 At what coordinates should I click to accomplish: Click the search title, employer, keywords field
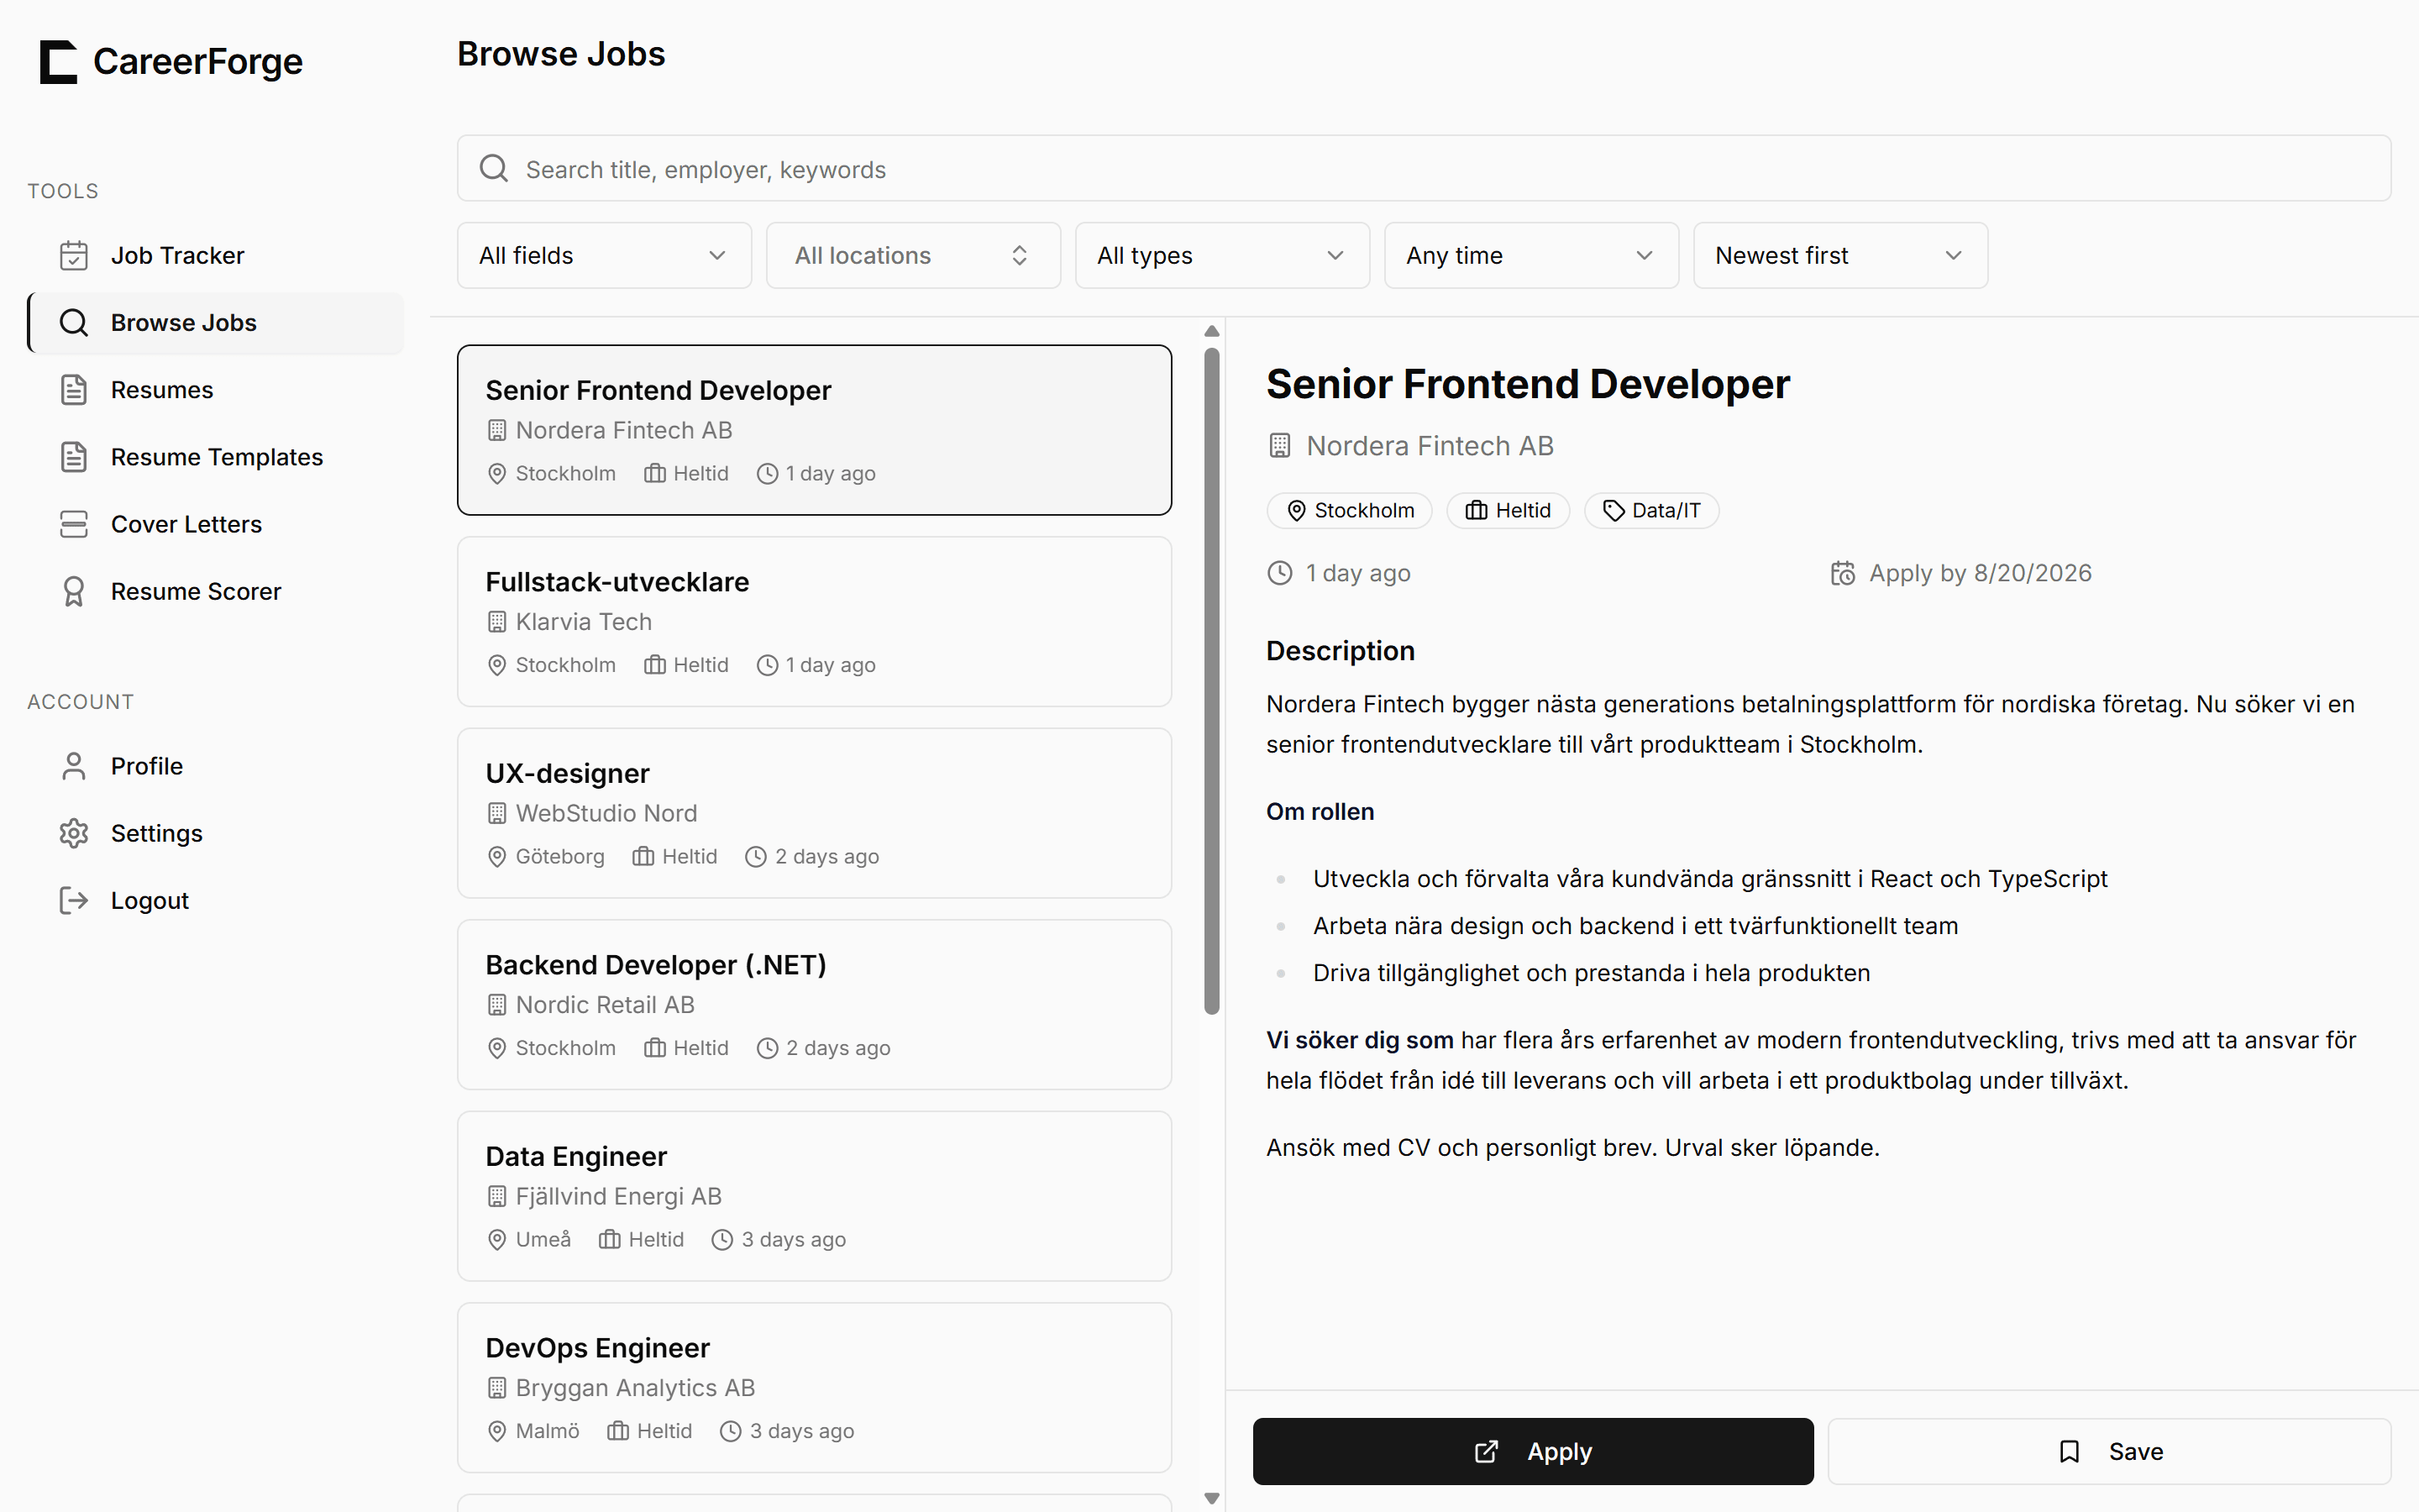pyautogui.click(x=1424, y=168)
